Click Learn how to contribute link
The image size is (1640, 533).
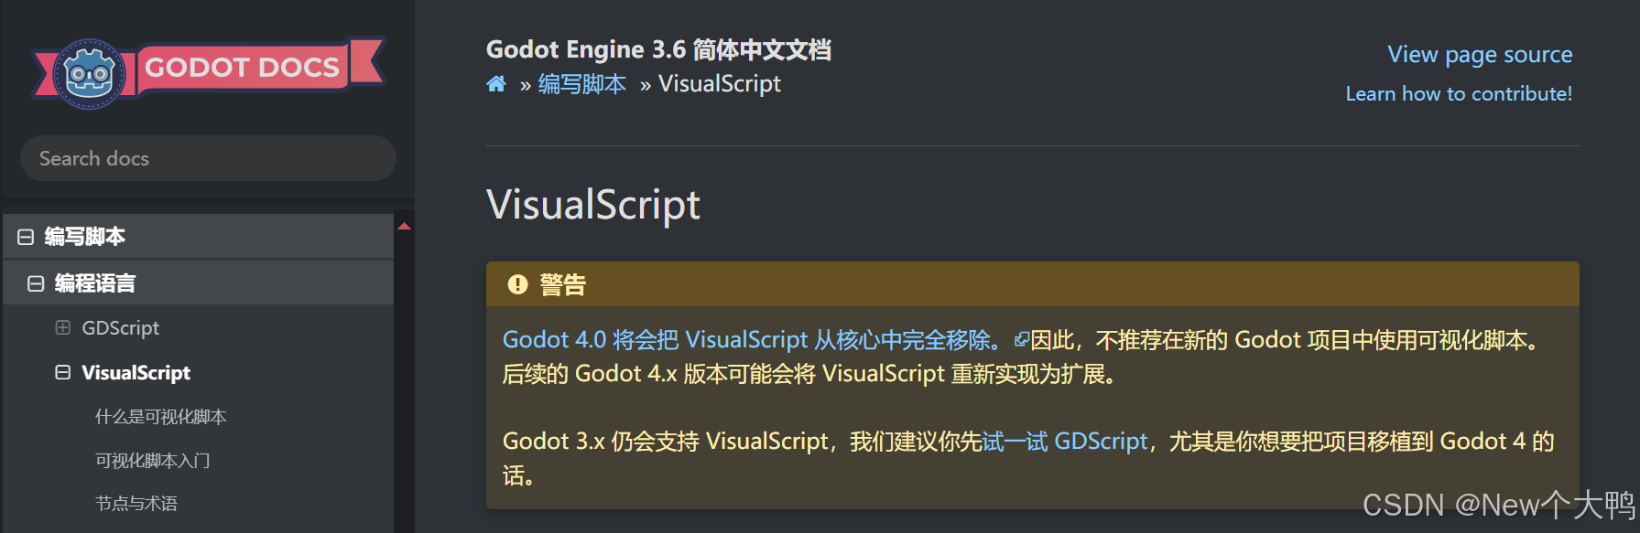tap(1459, 93)
